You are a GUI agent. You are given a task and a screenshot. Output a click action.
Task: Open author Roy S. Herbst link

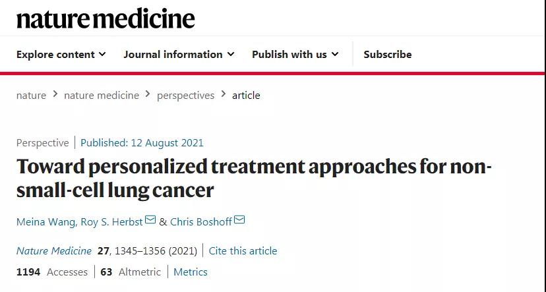[x=112, y=221]
